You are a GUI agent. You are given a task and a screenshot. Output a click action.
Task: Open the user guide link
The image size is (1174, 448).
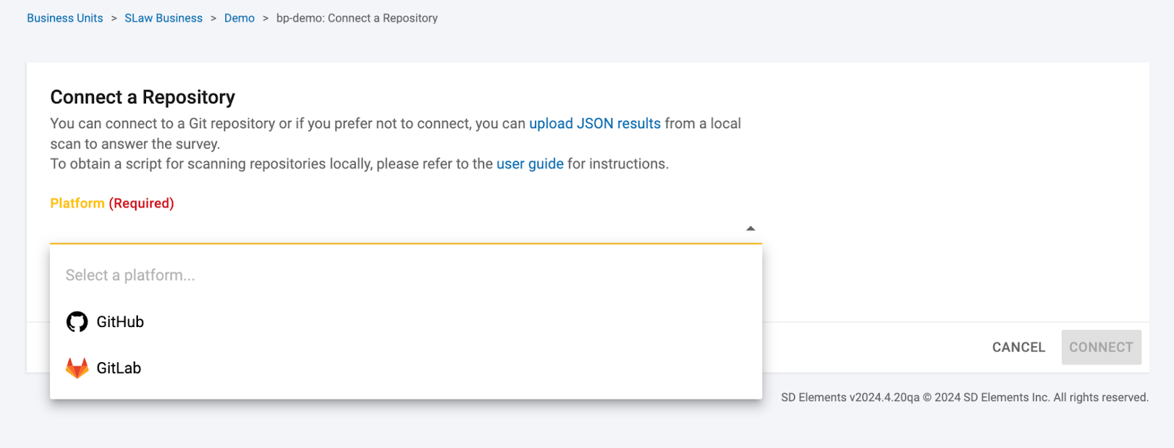[530, 164]
